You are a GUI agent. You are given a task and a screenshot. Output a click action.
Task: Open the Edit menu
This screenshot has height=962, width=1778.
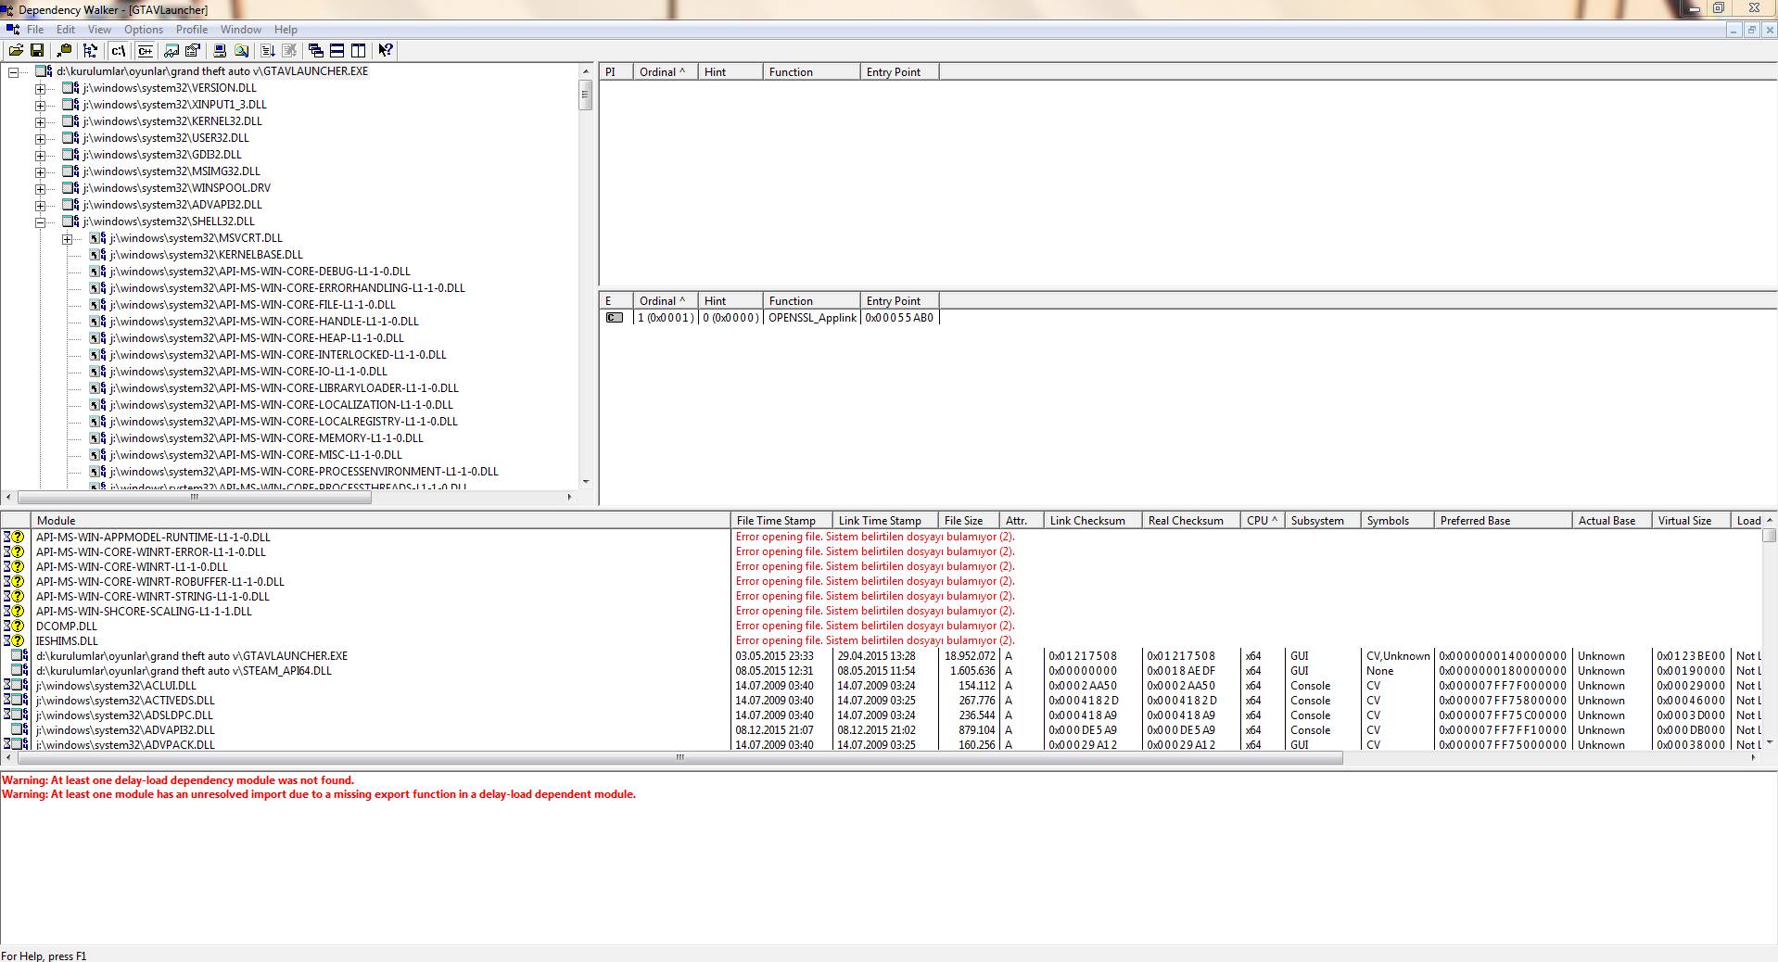coord(65,30)
